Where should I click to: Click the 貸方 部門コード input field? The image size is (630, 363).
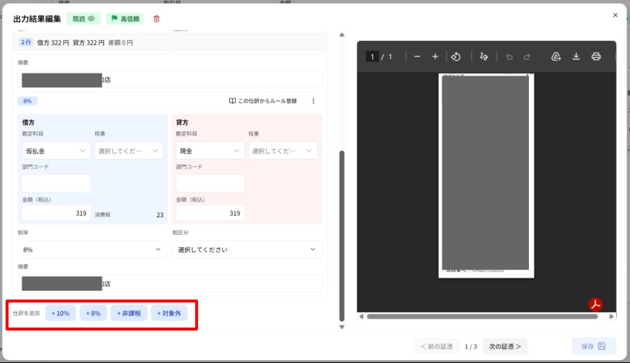click(x=210, y=184)
